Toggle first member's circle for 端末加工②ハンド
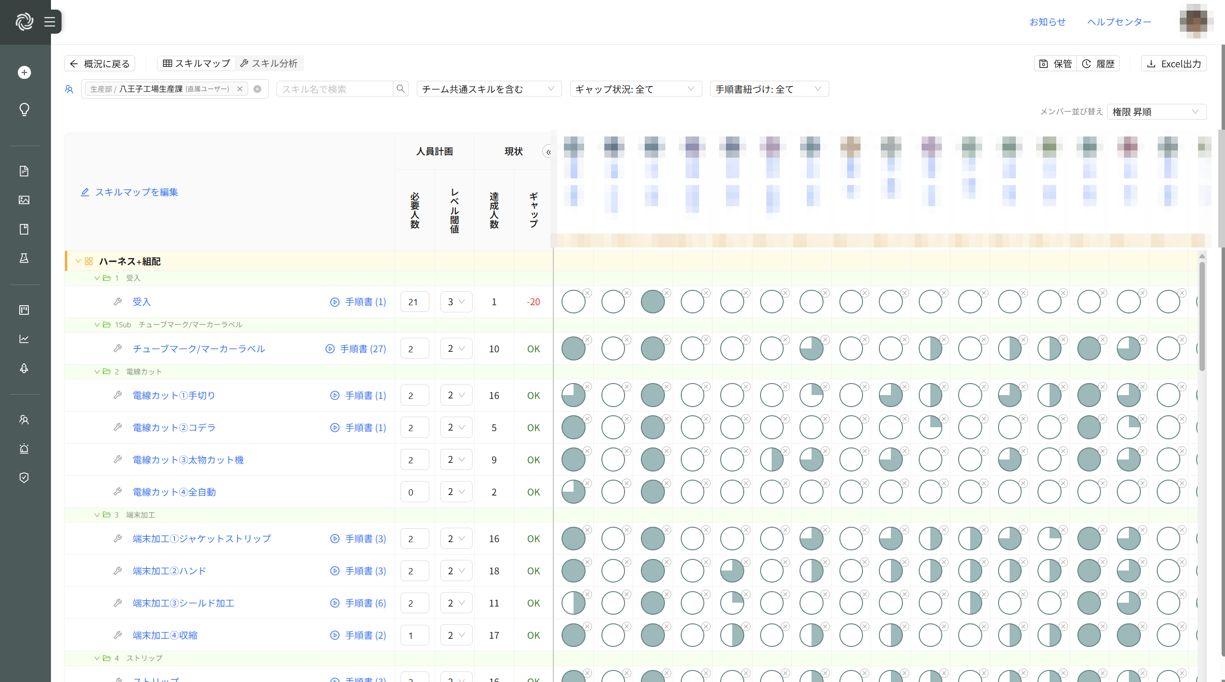 574,570
